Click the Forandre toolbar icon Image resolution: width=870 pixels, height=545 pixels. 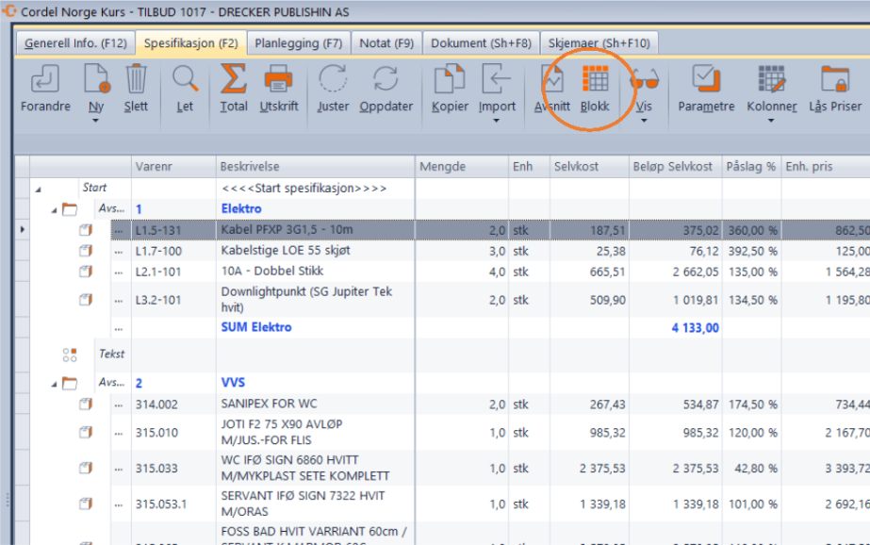45,79
